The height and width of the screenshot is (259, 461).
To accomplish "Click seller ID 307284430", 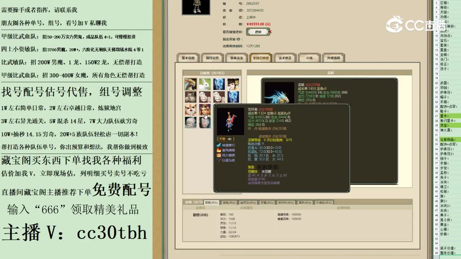I will [x=255, y=10].
